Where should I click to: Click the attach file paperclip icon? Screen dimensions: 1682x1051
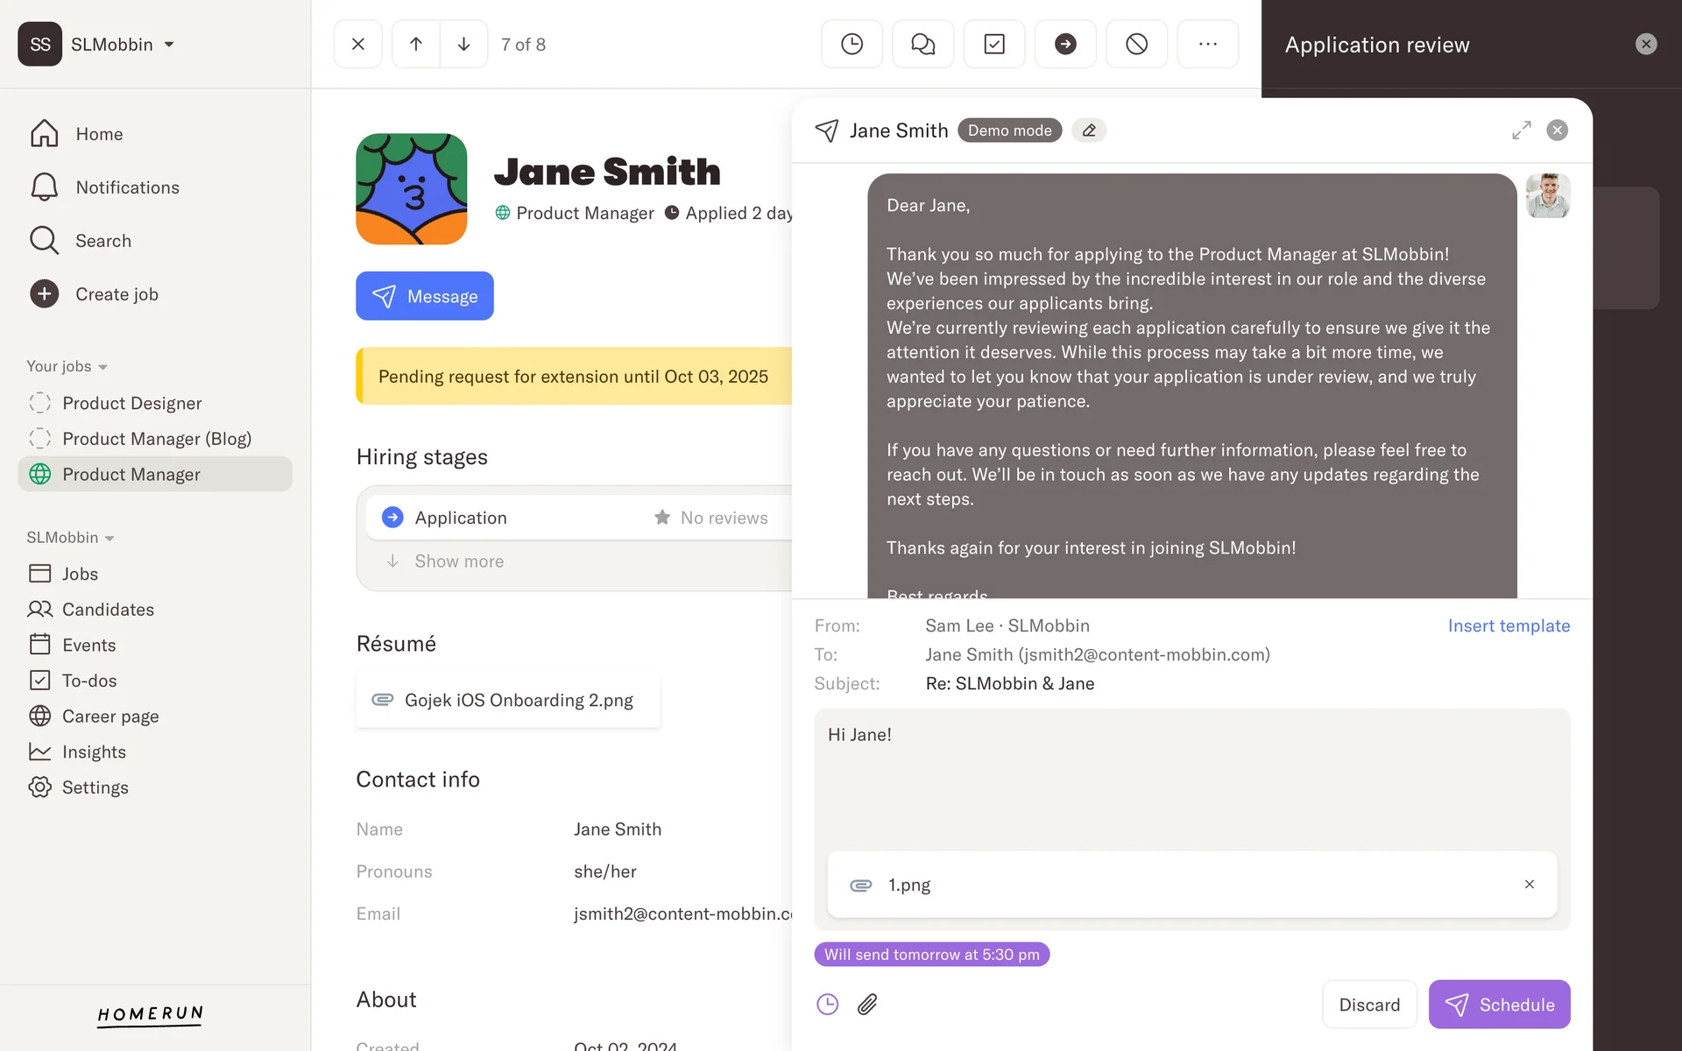[x=867, y=1004]
